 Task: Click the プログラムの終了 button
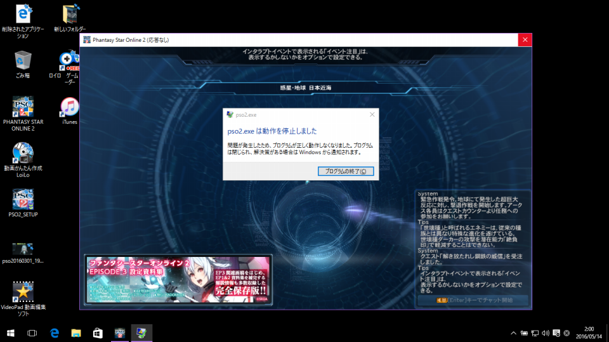(x=346, y=171)
